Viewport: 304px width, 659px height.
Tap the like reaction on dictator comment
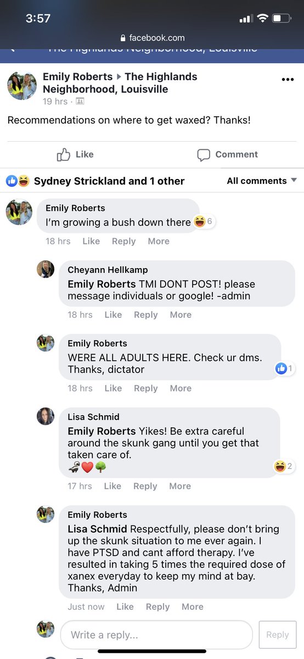click(285, 368)
